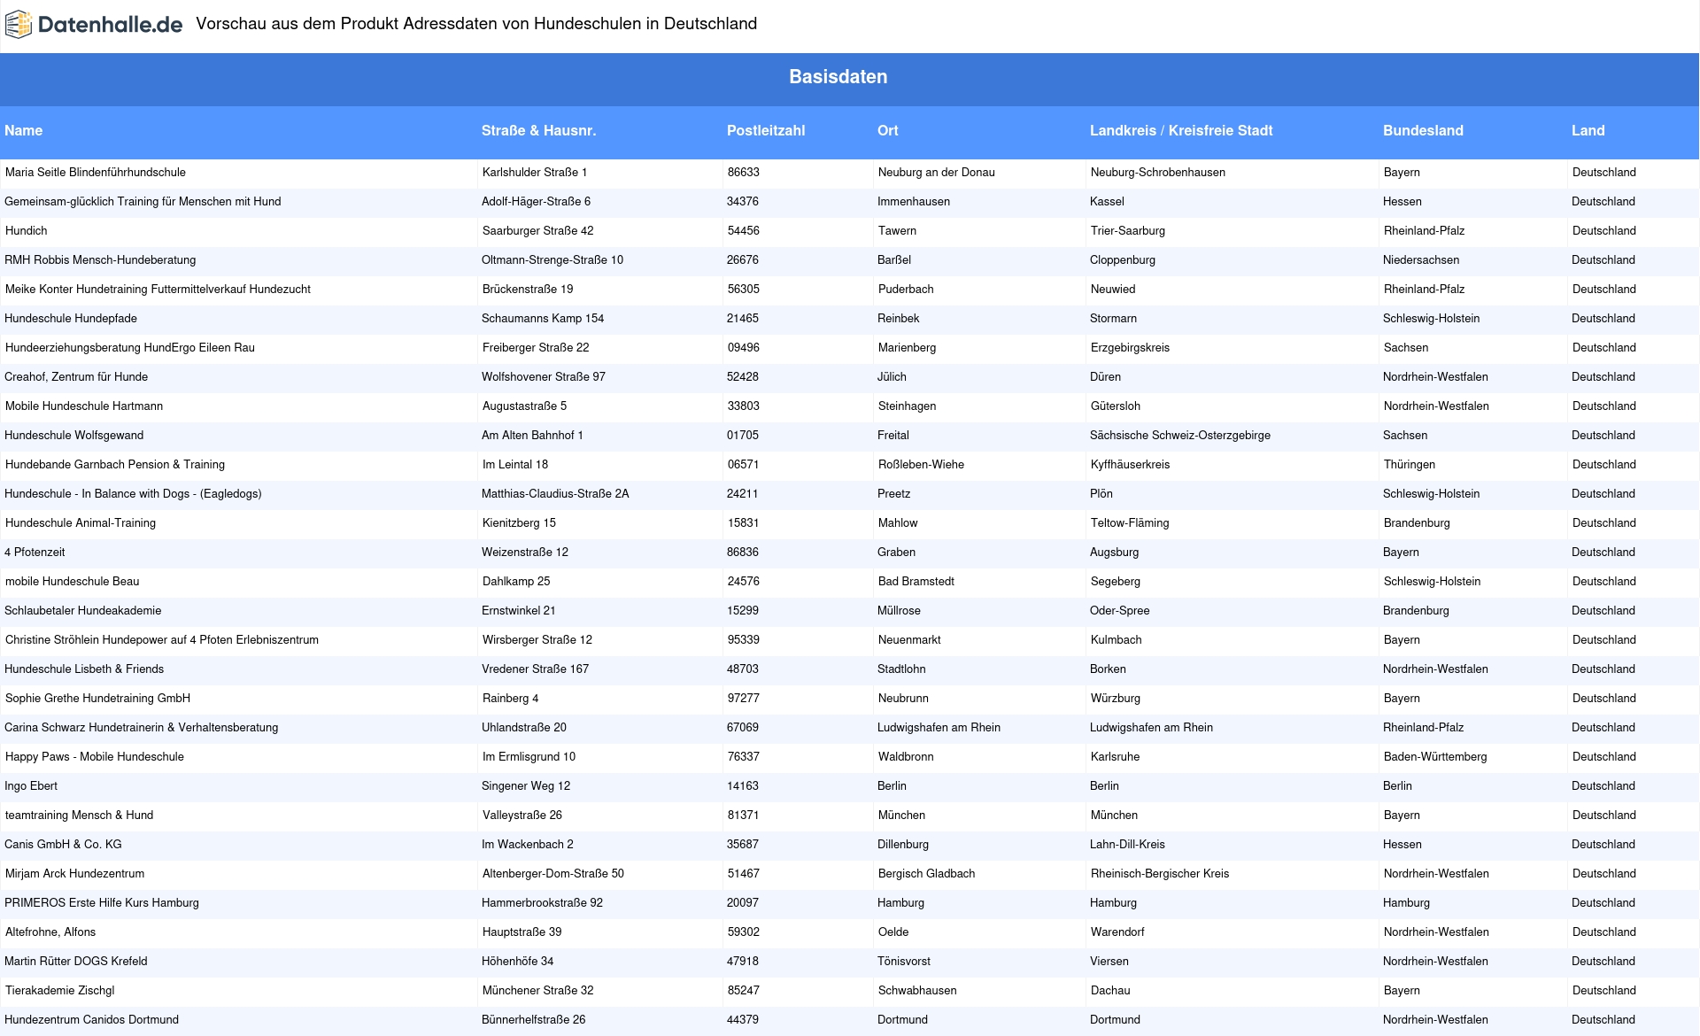Select the Hundich name cell
1700x1036 pixels.
click(27, 231)
